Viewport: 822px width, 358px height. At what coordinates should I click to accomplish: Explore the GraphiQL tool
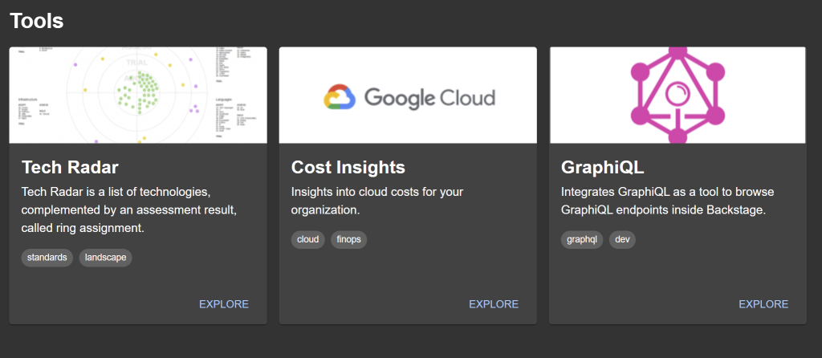click(x=763, y=304)
